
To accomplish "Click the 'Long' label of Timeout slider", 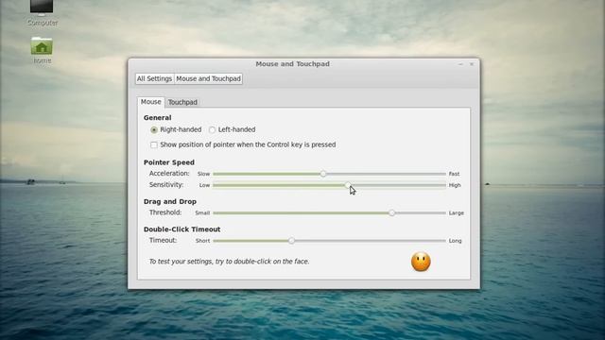I will click(x=455, y=241).
